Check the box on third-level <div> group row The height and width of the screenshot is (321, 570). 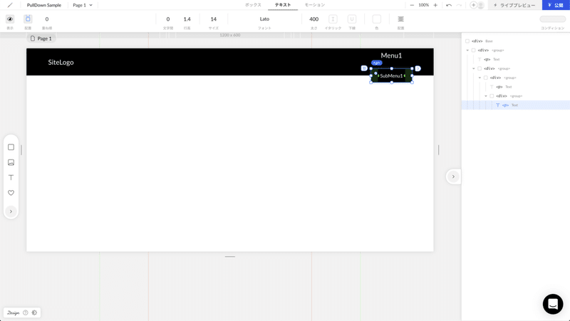point(486,78)
